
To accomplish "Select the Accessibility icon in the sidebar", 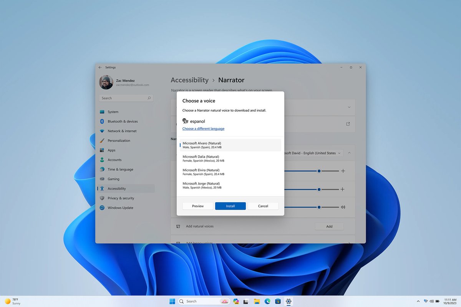I will 103,188.
